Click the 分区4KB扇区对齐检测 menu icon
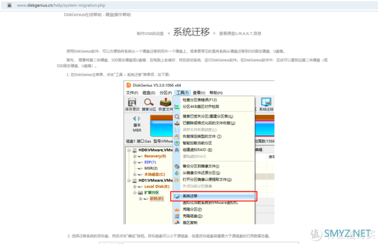The width and height of the screenshot is (378, 244). point(177,106)
